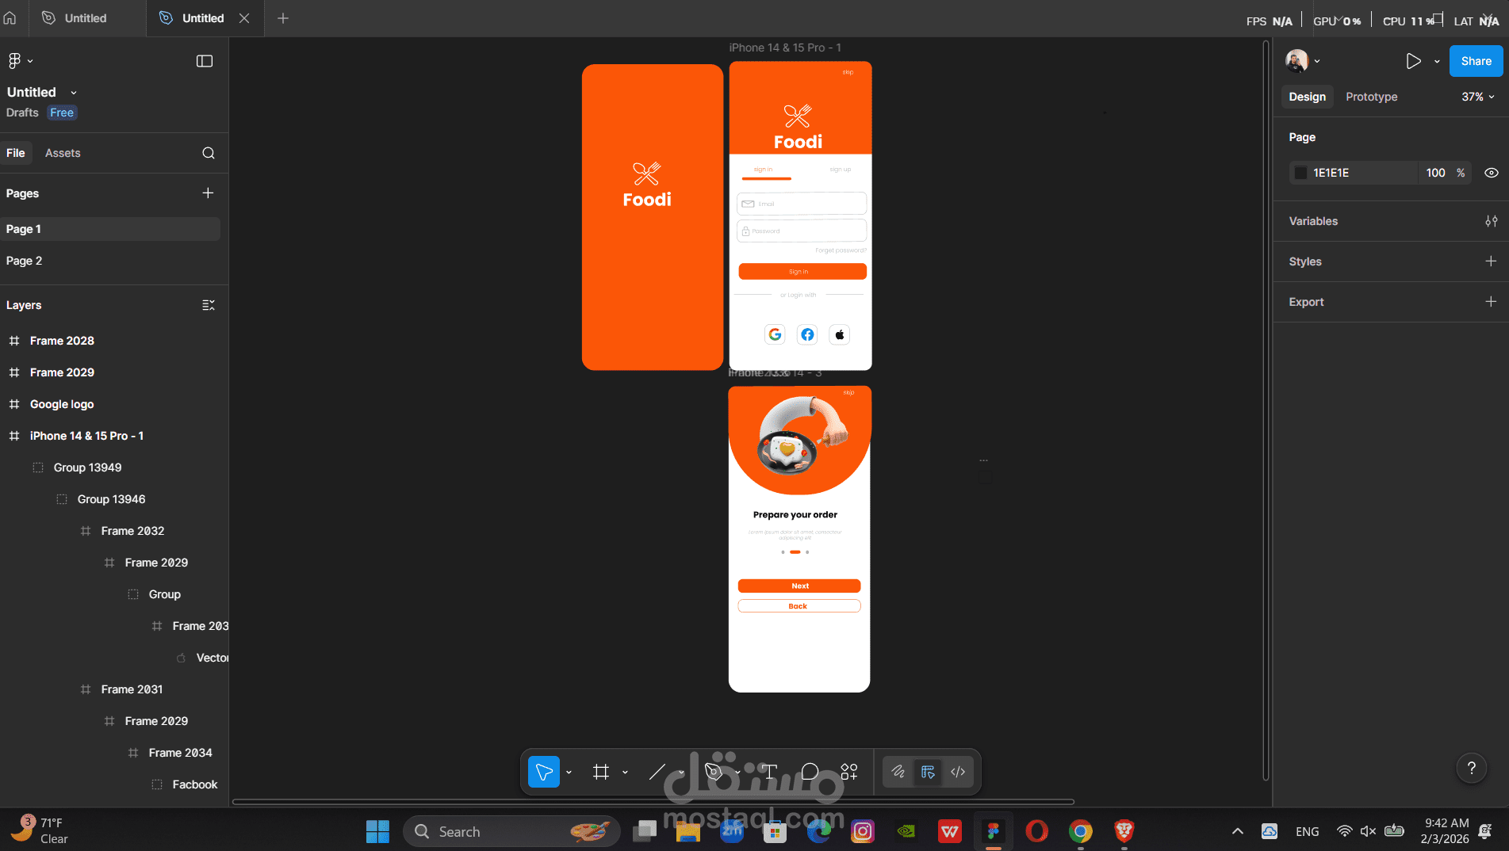
Task: Click page background color swatch
Action: click(x=1300, y=173)
